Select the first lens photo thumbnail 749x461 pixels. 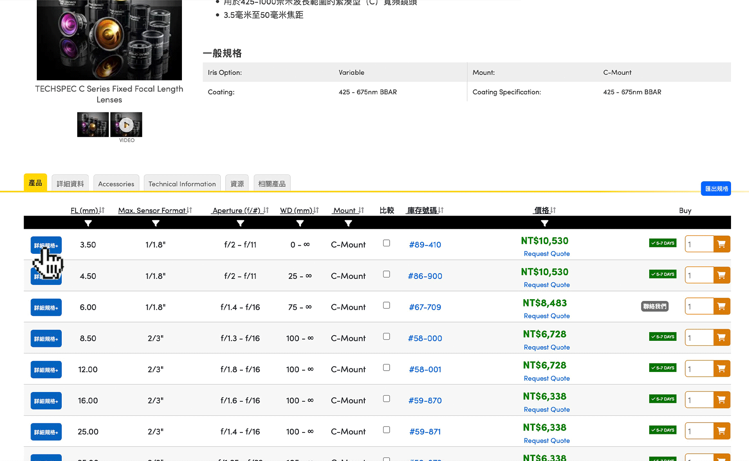click(93, 125)
